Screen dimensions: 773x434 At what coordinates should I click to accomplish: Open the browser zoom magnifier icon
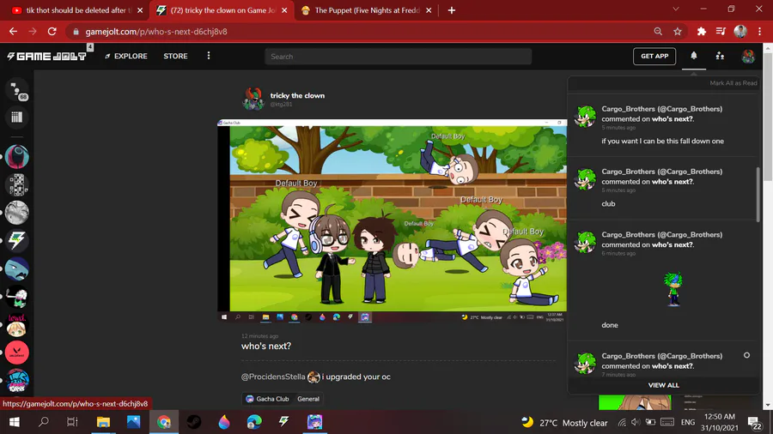click(658, 32)
